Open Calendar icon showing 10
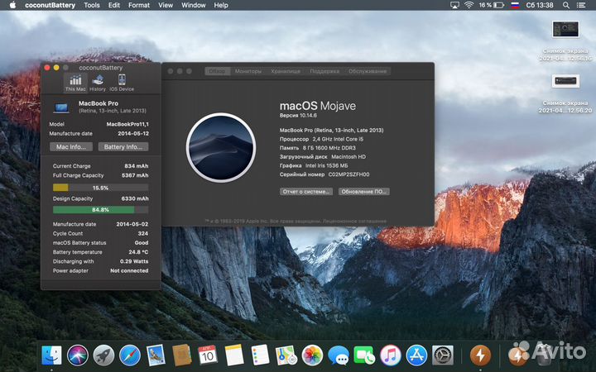Image resolution: width=596 pixels, height=372 pixels. pos(208,355)
